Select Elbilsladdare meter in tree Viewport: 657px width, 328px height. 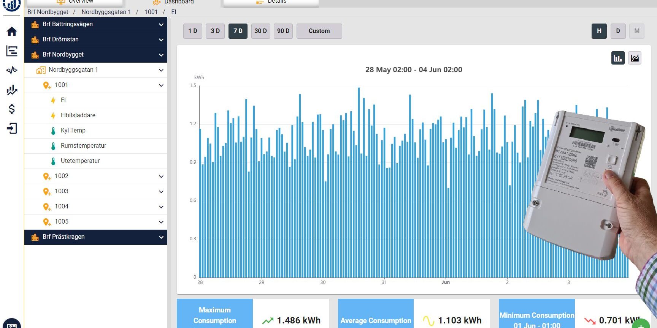pyautogui.click(x=78, y=115)
